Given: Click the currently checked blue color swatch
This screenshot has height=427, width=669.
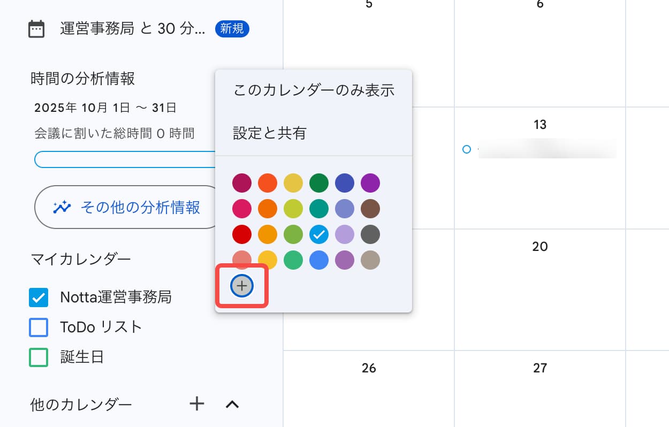Looking at the screenshot, I should click(x=319, y=234).
